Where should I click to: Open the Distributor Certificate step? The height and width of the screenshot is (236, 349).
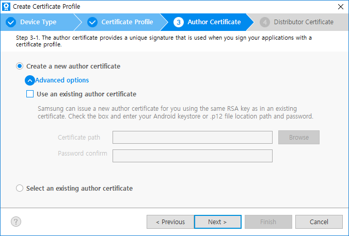304,22
